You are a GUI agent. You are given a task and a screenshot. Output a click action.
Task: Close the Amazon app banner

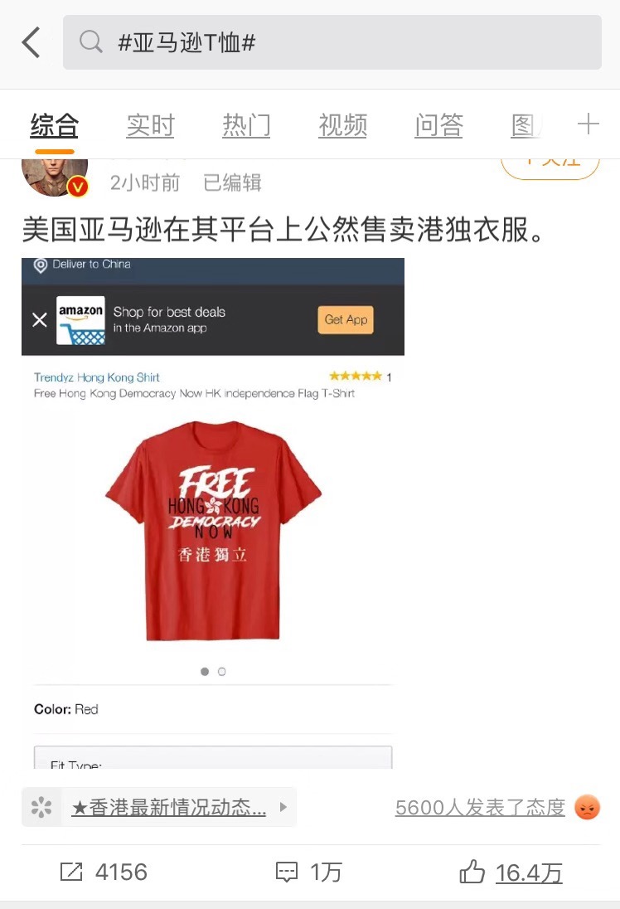(x=40, y=319)
